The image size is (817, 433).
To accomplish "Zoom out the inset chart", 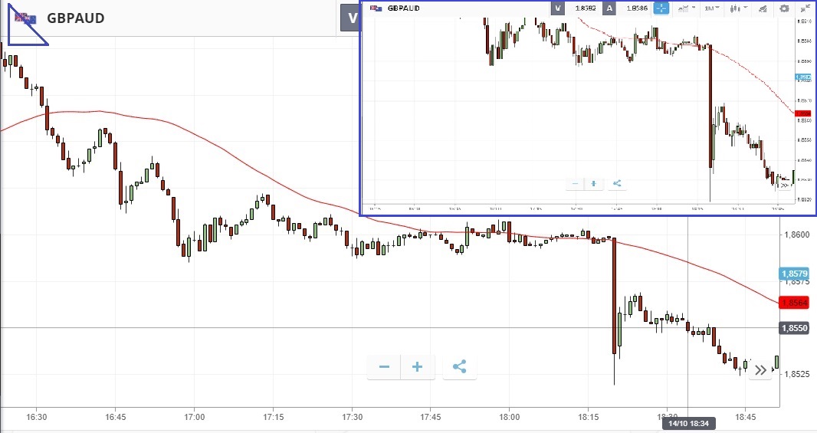I will (576, 184).
